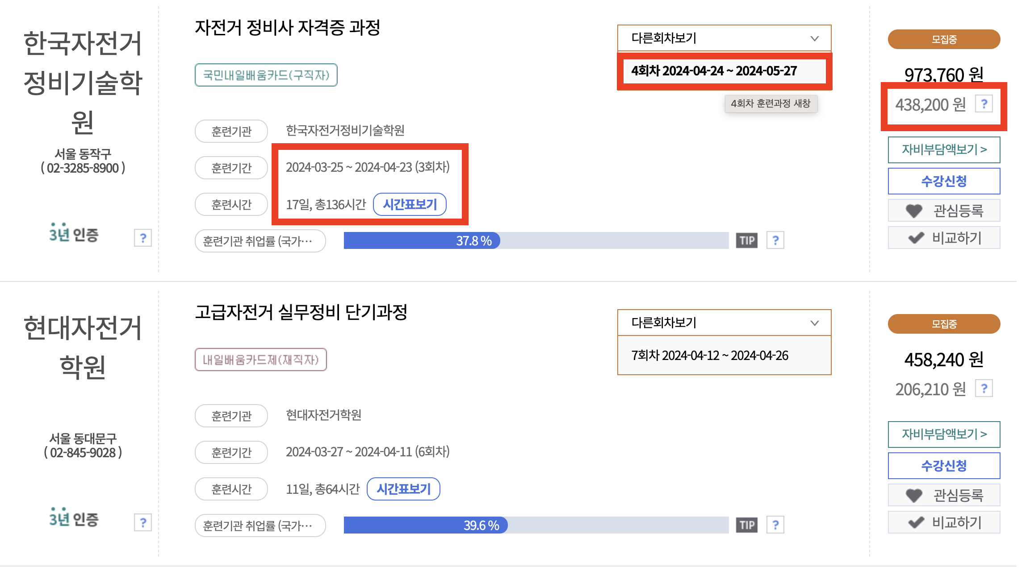This screenshot has height=571, width=1030.
Task: Click help icon next to second 3년 인증
Action: coord(143,522)
